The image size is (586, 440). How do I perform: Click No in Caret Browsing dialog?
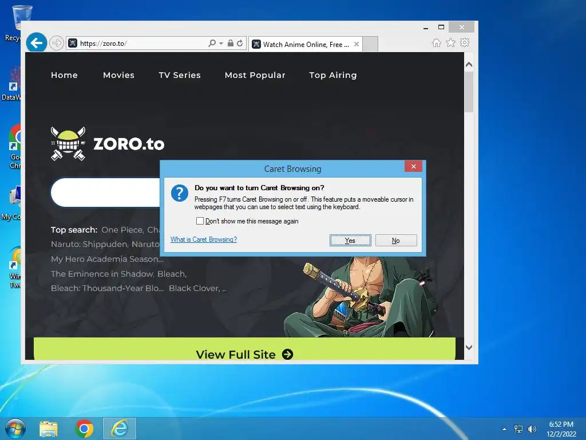coord(396,241)
